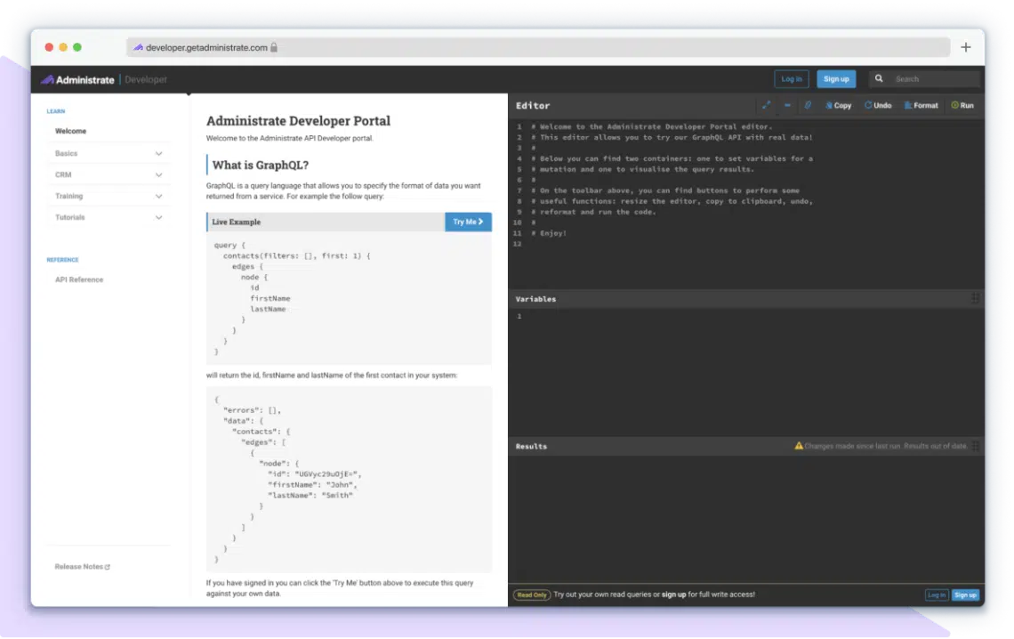The width and height of the screenshot is (1014, 639).
Task: Click the Sign up button in header
Action: pos(836,79)
